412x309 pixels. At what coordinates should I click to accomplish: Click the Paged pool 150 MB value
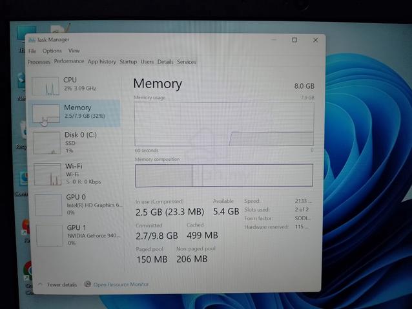(x=152, y=259)
